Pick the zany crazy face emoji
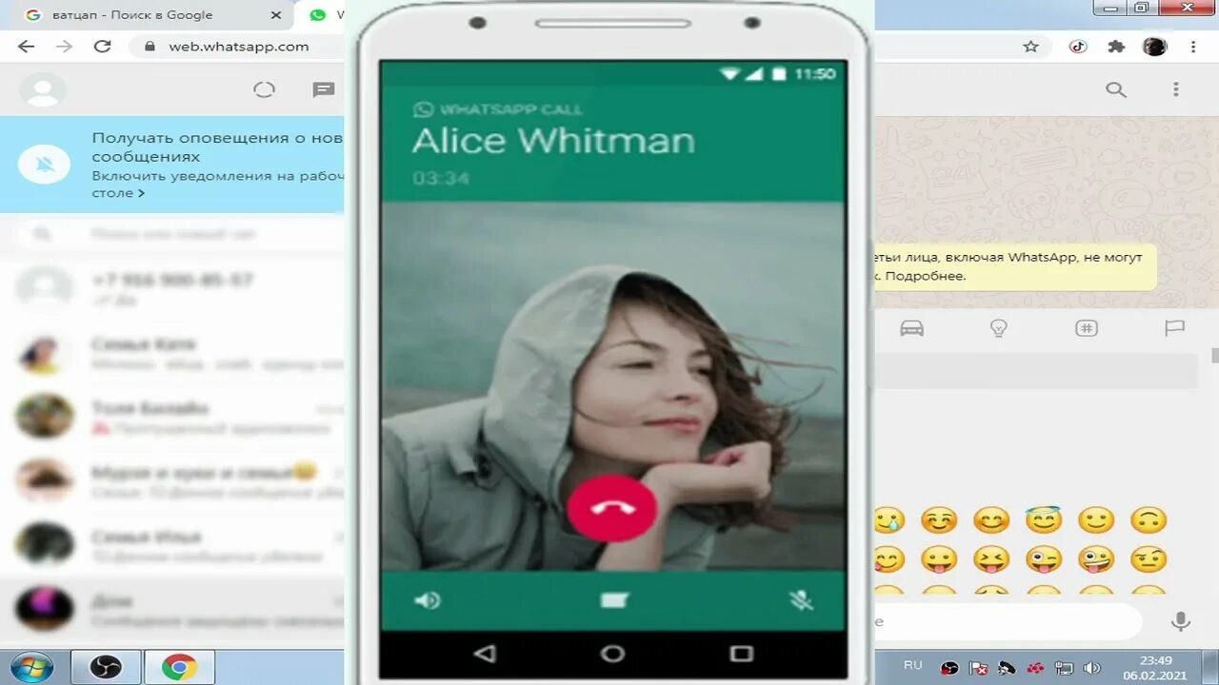Image resolution: width=1219 pixels, height=685 pixels. pos(1096,559)
